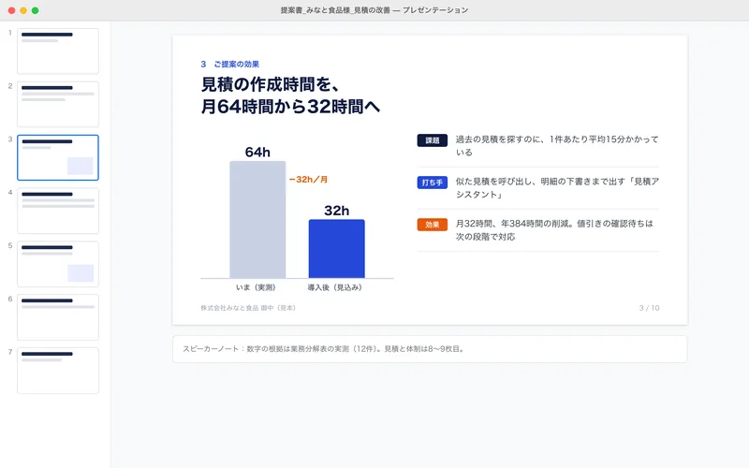Open slide 1 thumbnail
749x468 pixels.
(58, 51)
